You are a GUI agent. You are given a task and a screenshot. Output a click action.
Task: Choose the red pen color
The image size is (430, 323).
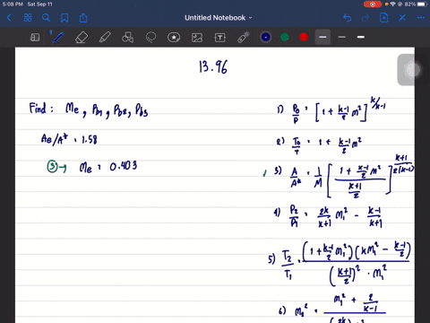(304, 37)
